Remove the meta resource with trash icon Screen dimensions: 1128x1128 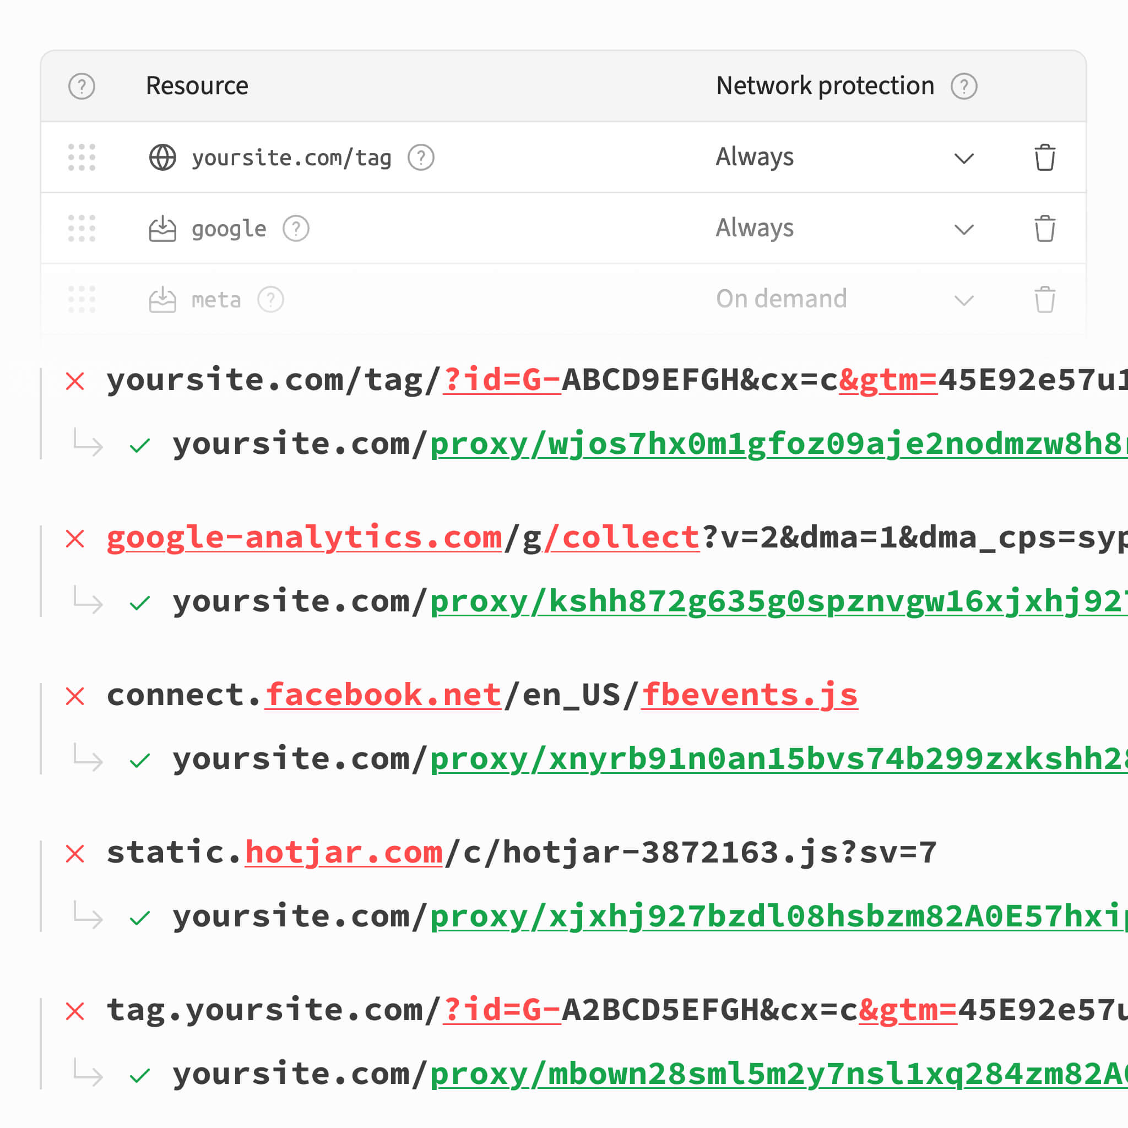coord(1044,300)
